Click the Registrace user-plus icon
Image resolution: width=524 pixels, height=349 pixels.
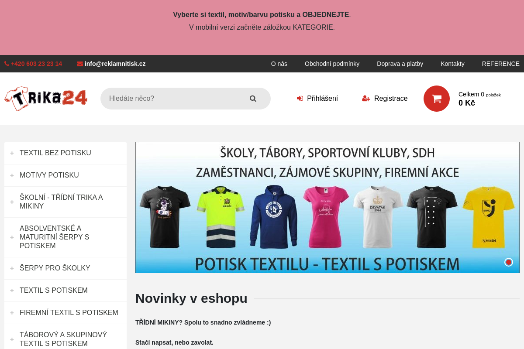tap(365, 99)
